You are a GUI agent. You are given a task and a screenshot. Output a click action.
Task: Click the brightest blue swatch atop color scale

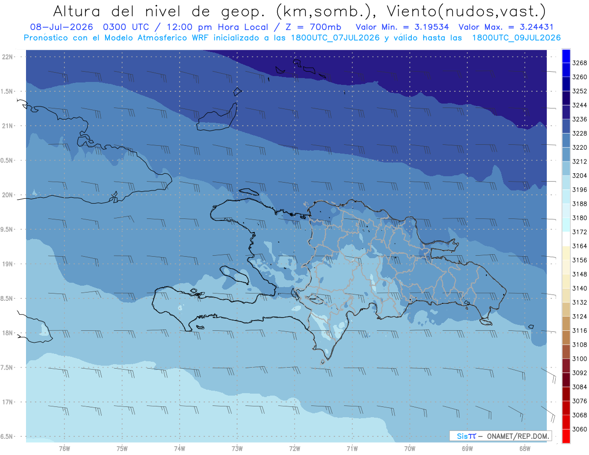(x=566, y=56)
